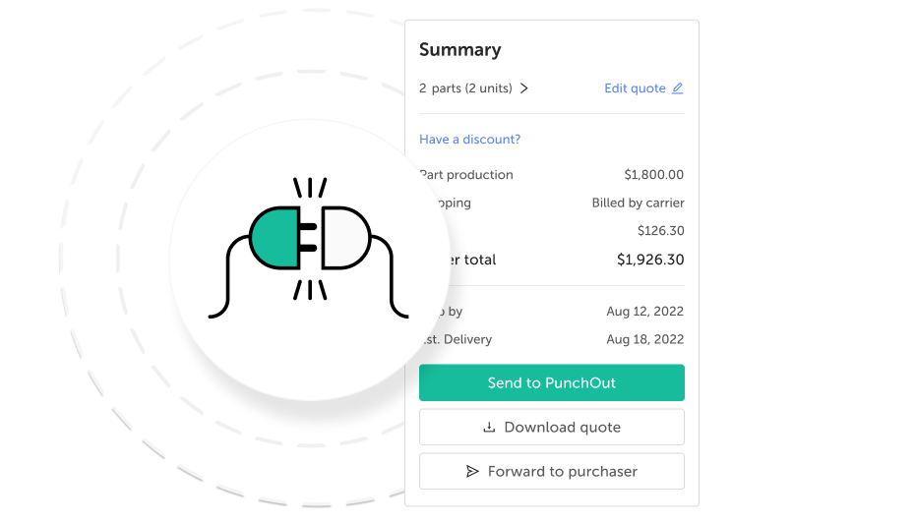Screen dimensions: 915x524
Task: Open the "2 parts (2 units)" details
Action: (465, 88)
